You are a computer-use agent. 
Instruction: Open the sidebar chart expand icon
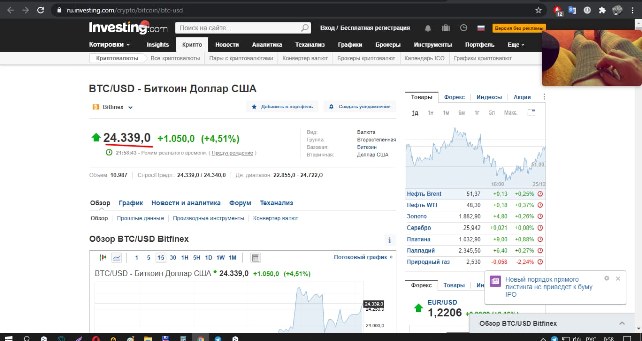click(x=531, y=112)
